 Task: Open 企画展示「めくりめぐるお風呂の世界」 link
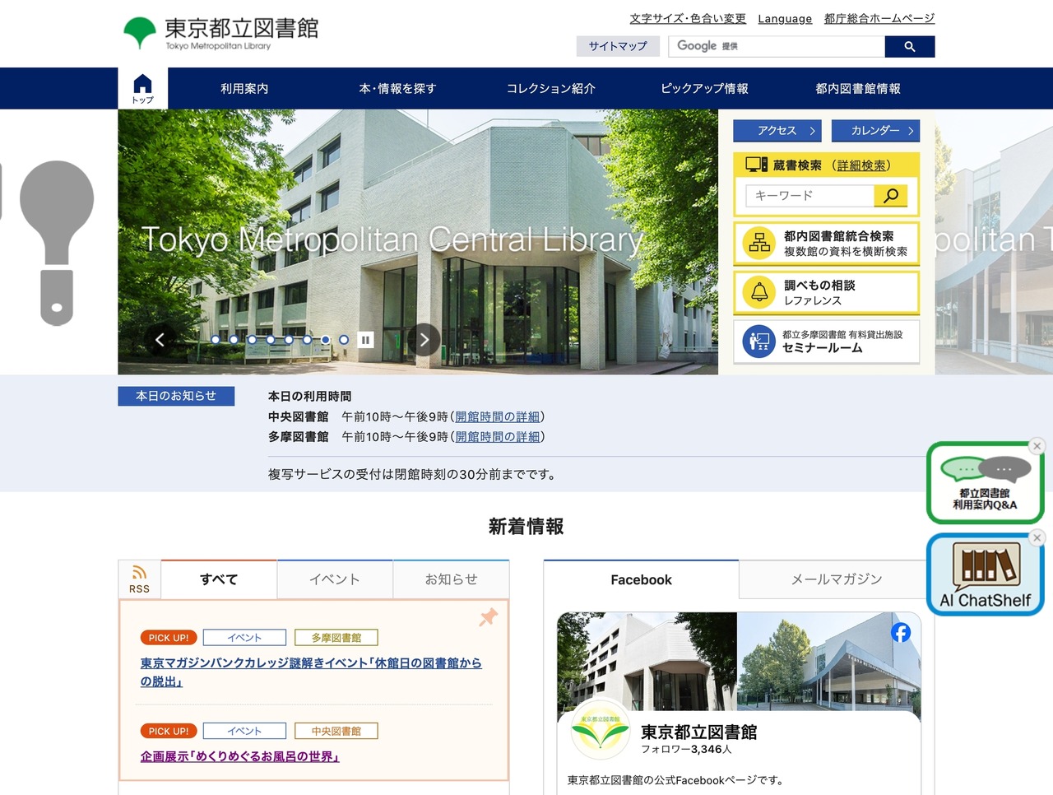(240, 756)
